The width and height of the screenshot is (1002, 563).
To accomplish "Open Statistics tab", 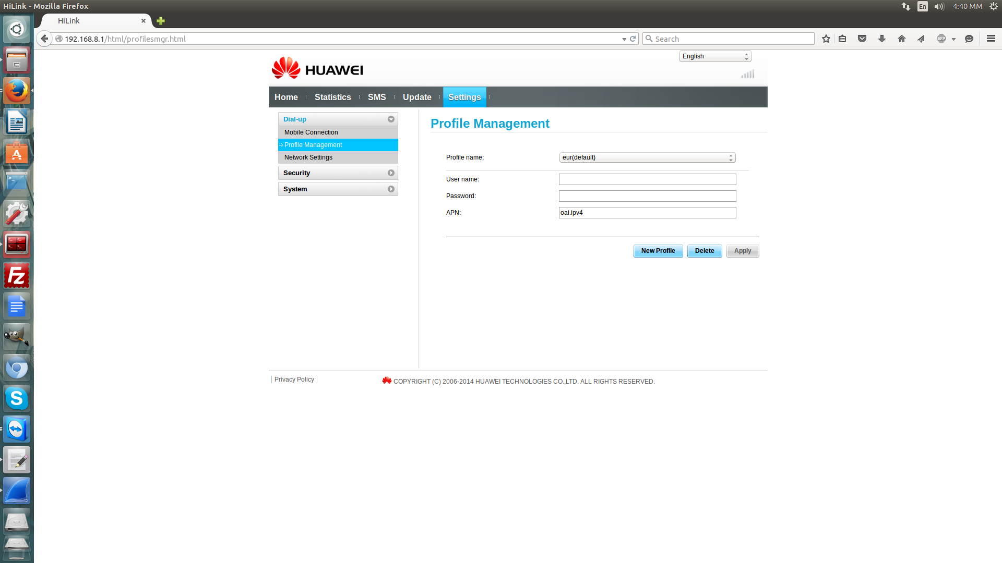I will click(333, 97).
